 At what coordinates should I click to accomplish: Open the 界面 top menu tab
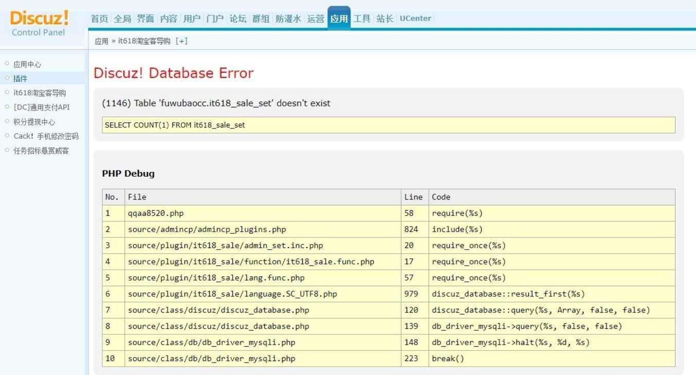click(x=145, y=18)
